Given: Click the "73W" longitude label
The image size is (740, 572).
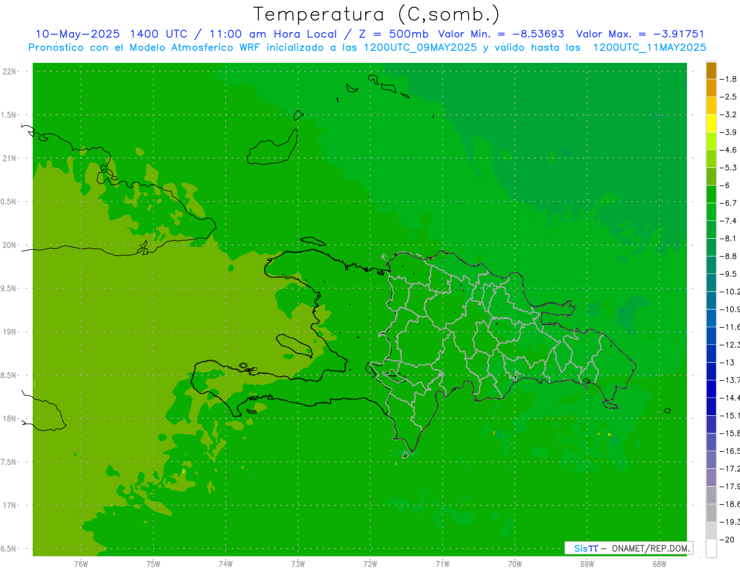Looking at the screenshot, I should tap(298, 563).
